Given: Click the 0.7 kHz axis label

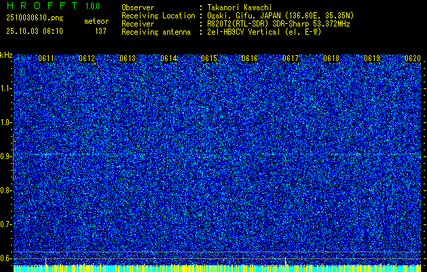Looking at the screenshot, I should tap(5, 224).
